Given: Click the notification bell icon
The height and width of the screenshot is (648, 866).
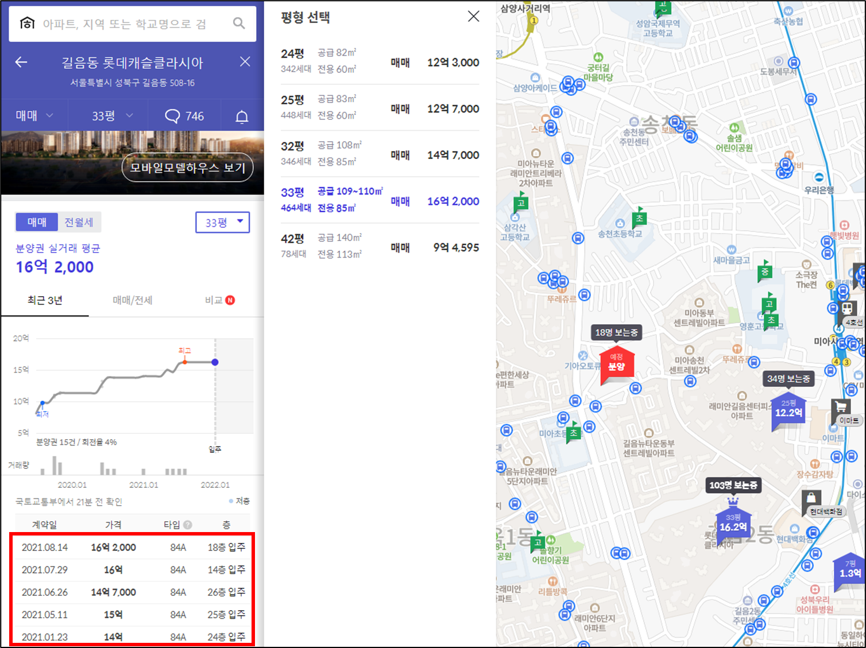Looking at the screenshot, I should click(242, 117).
